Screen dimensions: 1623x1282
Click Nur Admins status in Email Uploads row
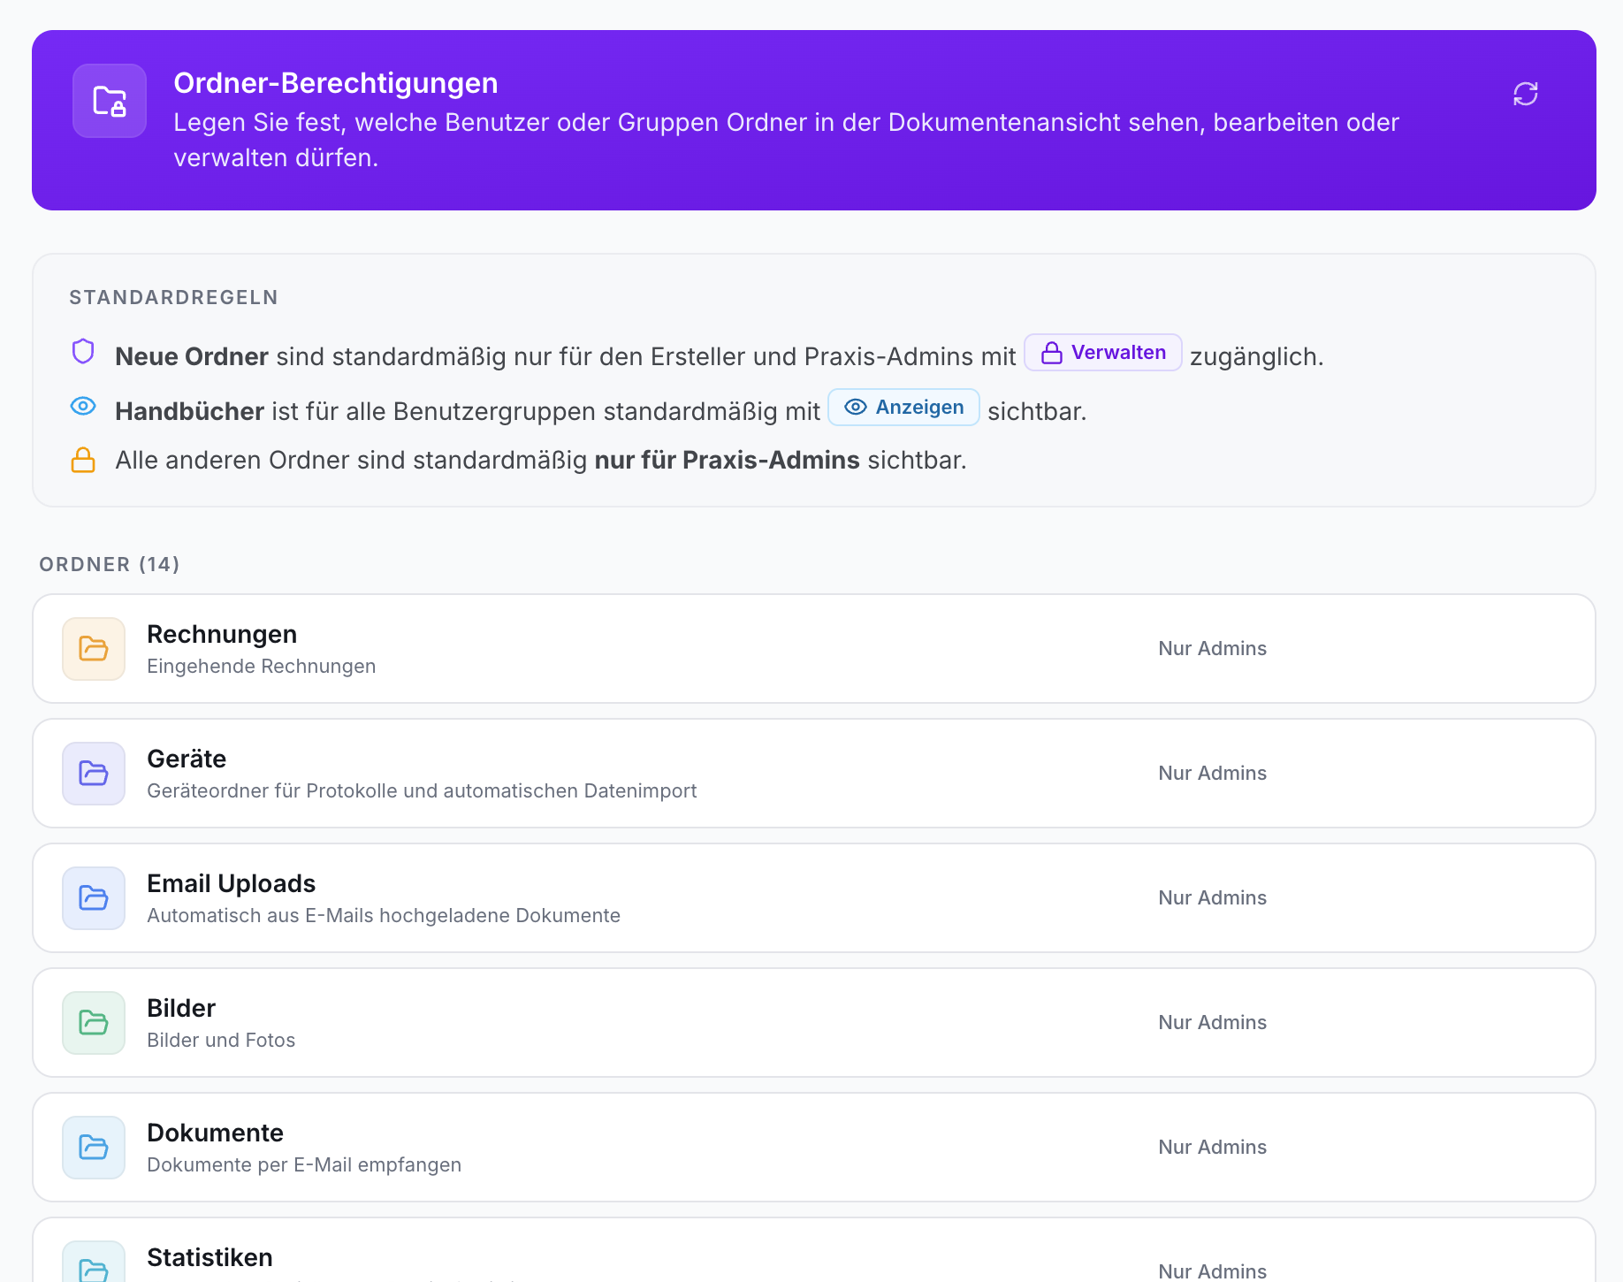point(1212,898)
